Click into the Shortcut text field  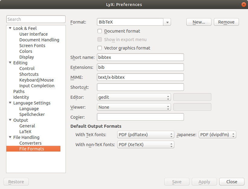coord(140,87)
